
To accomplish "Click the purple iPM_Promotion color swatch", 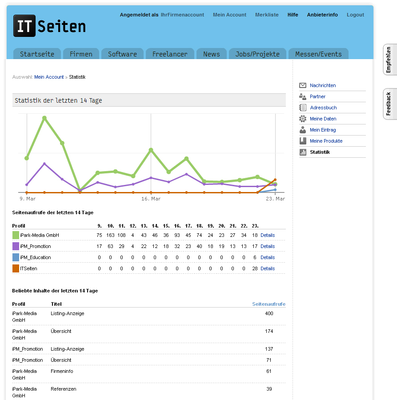I will (16, 246).
